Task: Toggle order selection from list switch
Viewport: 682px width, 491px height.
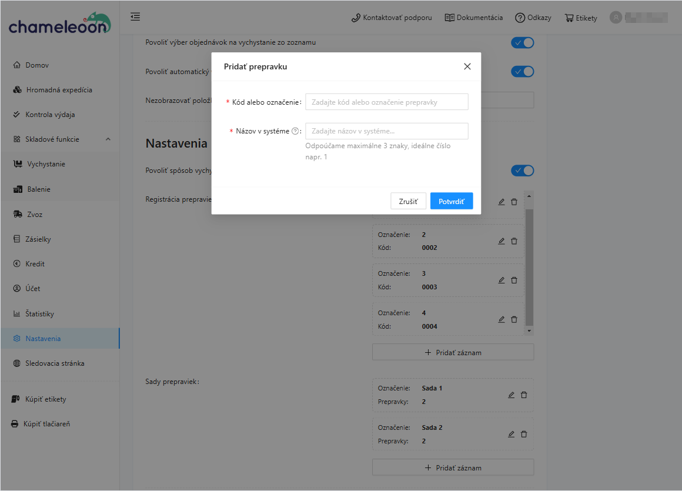Action: point(522,42)
